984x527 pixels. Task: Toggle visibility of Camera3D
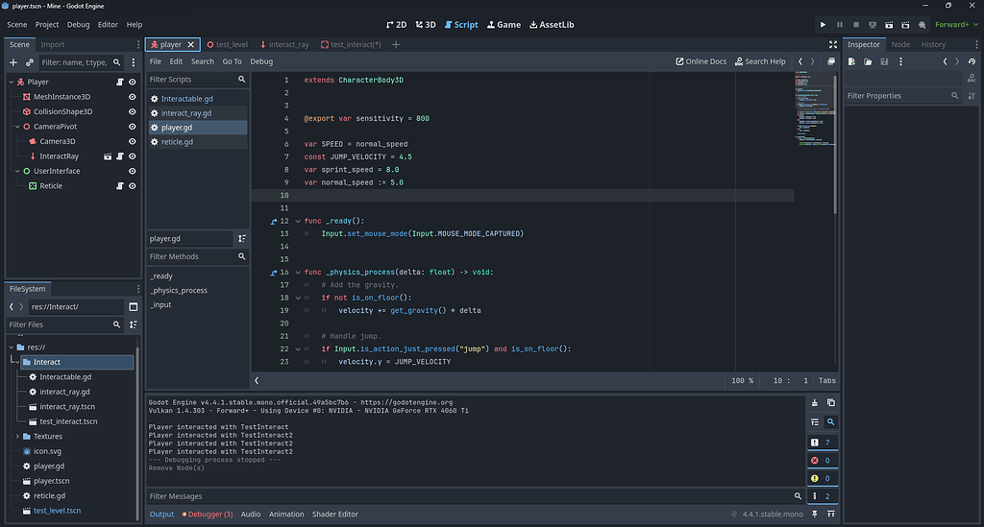pyautogui.click(x=133, y=142)
